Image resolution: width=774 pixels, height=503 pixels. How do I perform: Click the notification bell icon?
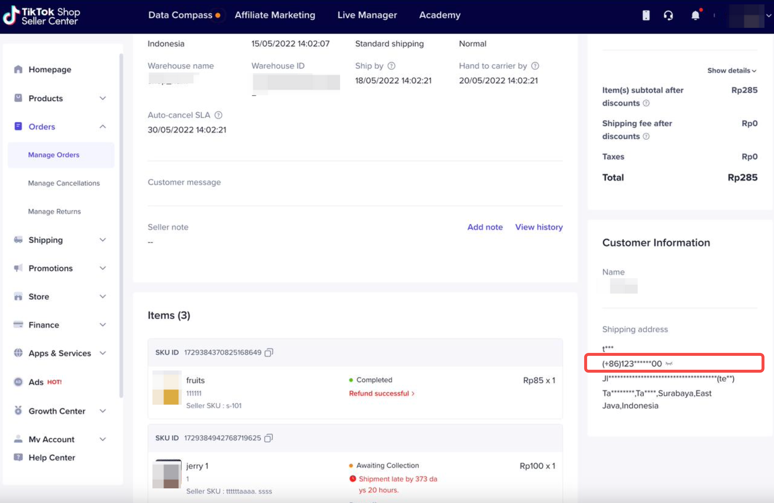pos(695,15)
